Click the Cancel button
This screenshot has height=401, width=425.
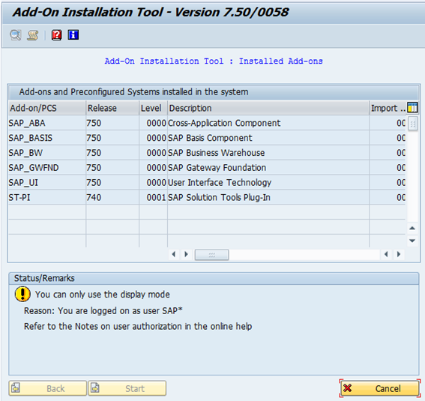tap(380, 388)
